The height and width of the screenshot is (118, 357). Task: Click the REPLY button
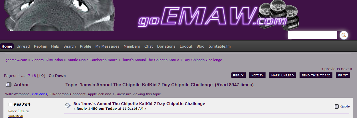238,75
